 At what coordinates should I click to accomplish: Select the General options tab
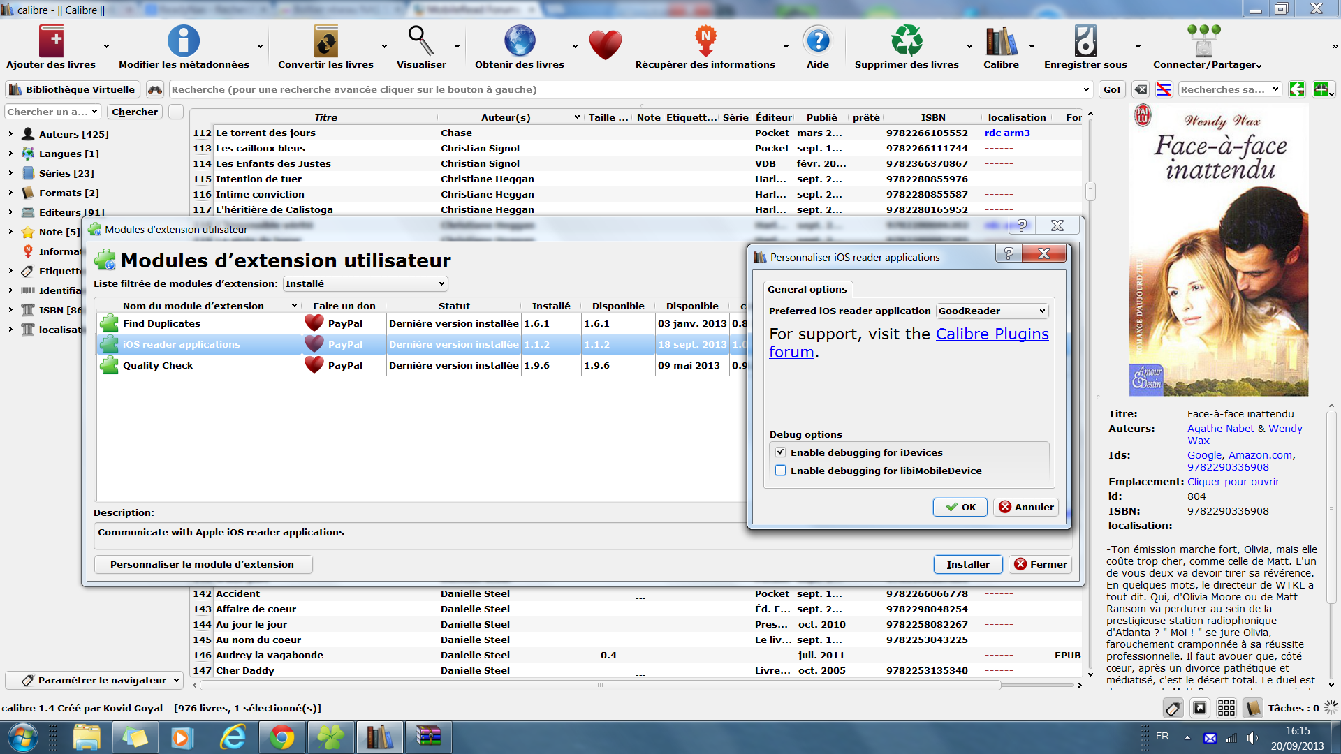[807, 289]
